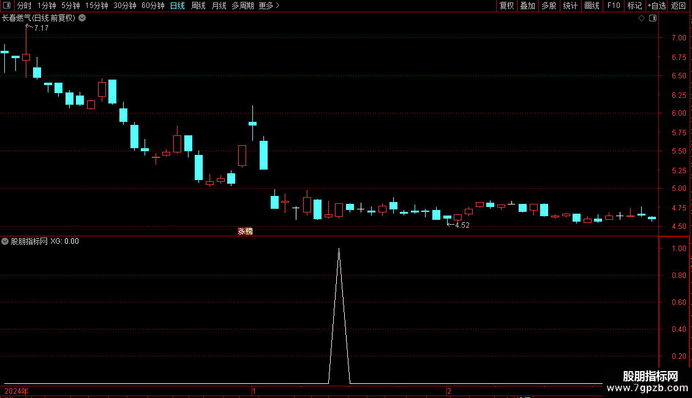692x398 pixels.
Task: Click the XG indicator spike peak
Action: [x=339, y=250]
